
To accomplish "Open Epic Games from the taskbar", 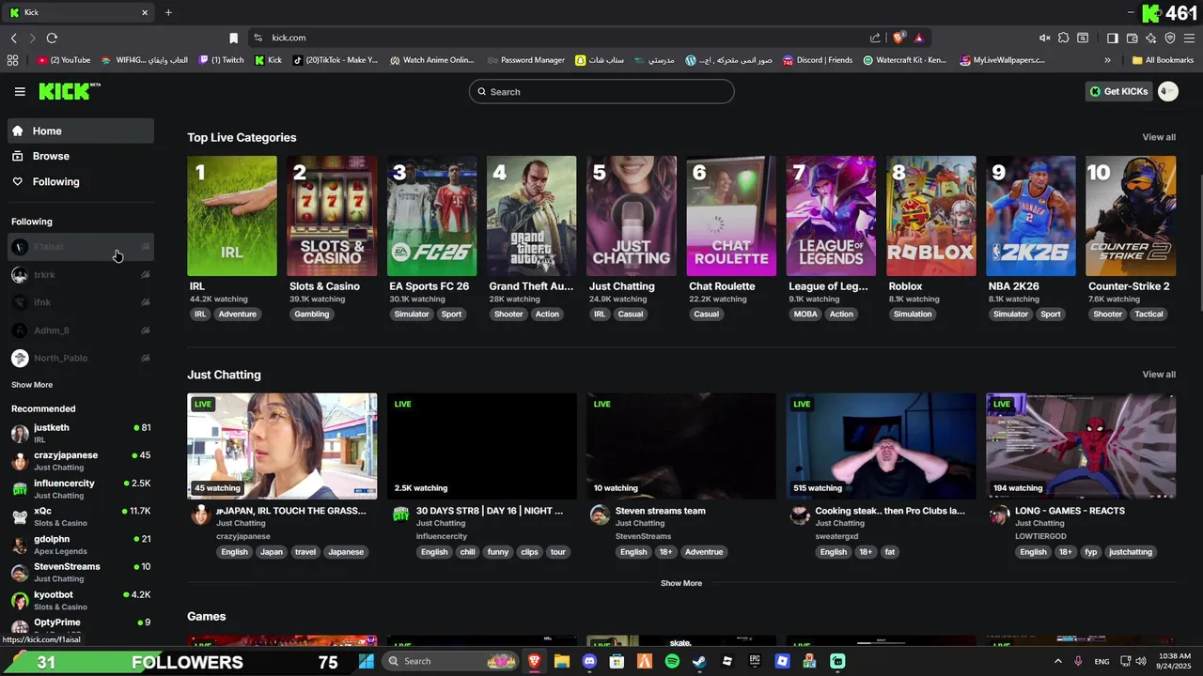I will coord(755,661).
